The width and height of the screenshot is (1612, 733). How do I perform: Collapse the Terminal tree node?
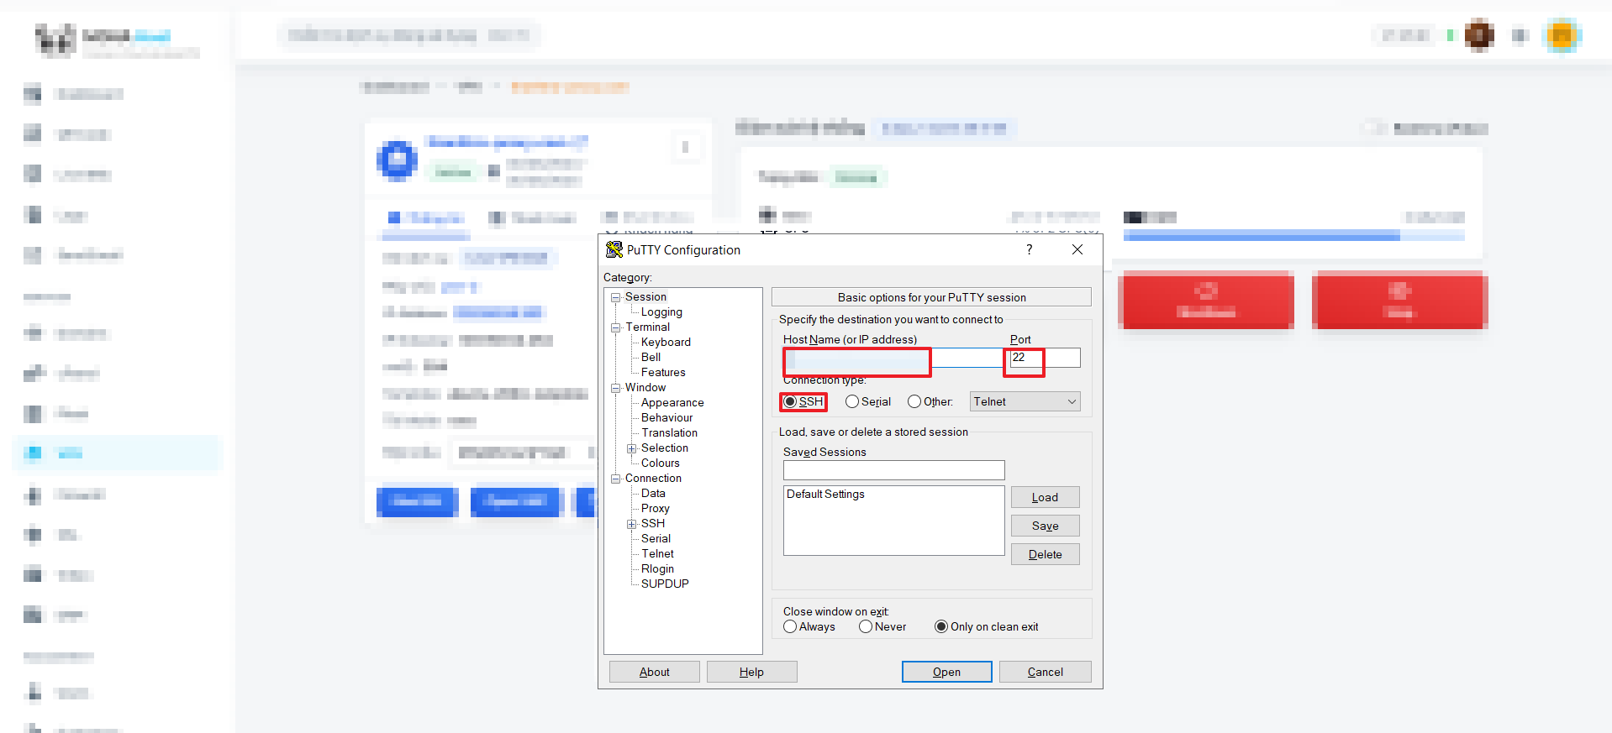pos(615,327)
